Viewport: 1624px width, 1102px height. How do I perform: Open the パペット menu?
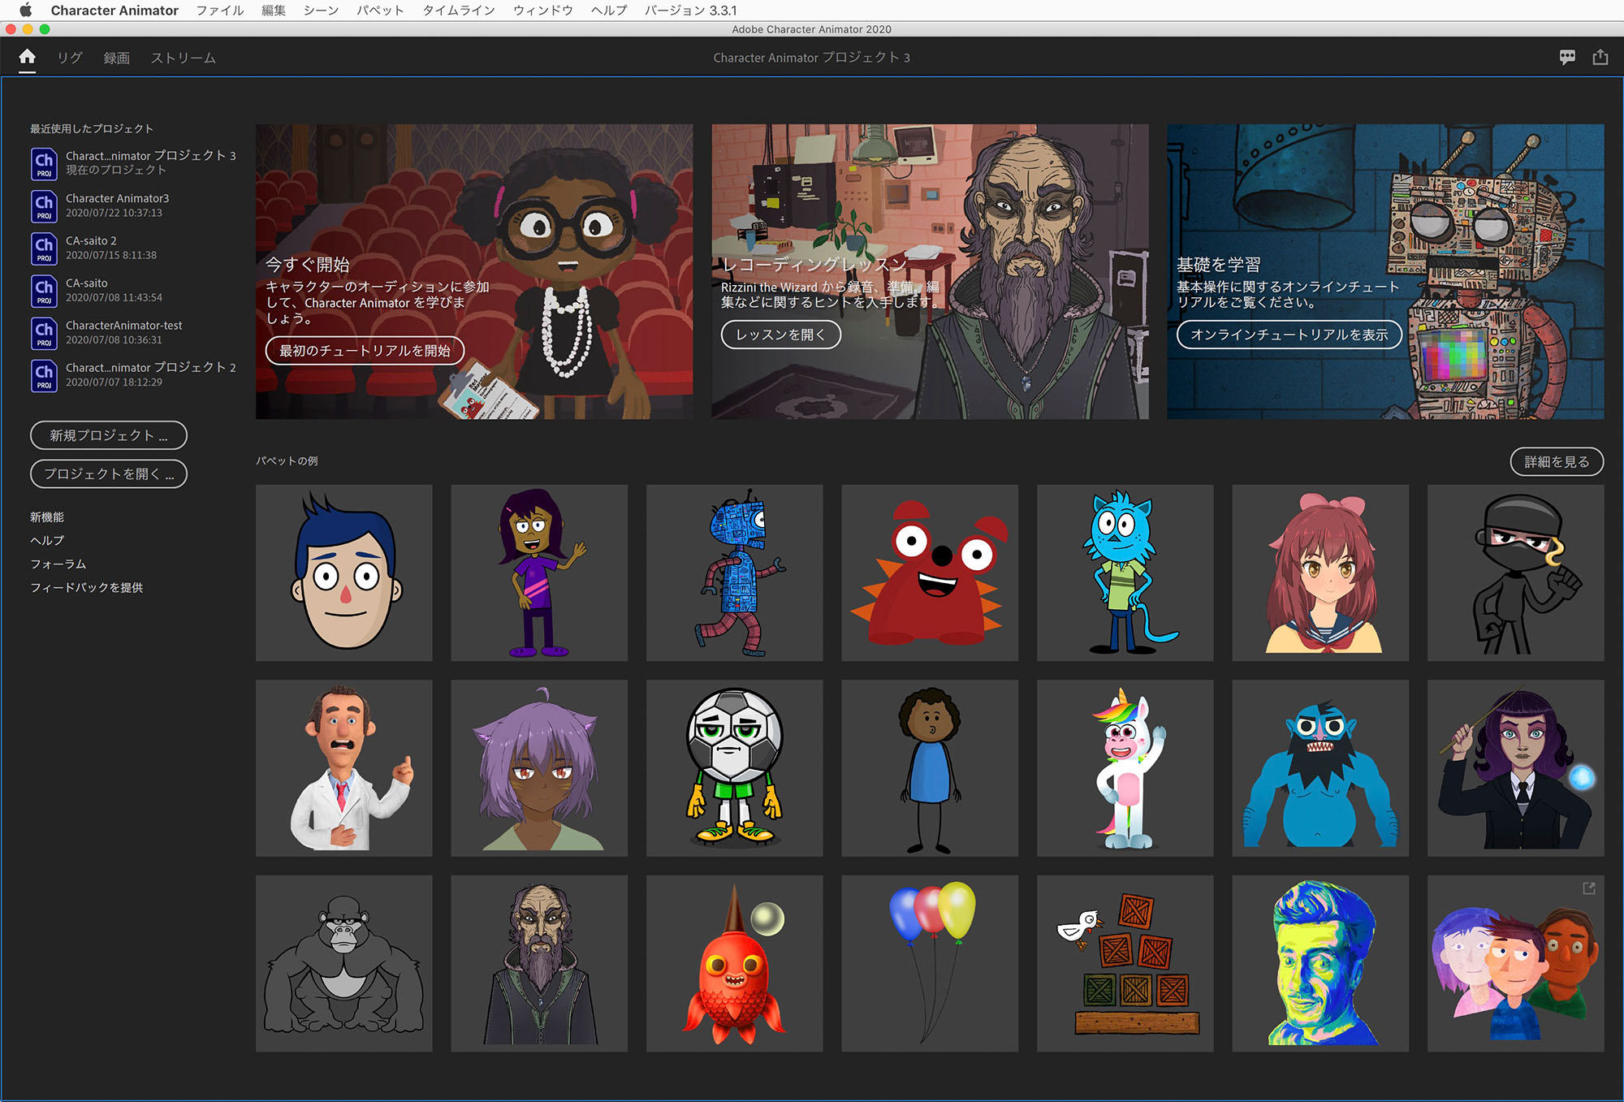380,10
